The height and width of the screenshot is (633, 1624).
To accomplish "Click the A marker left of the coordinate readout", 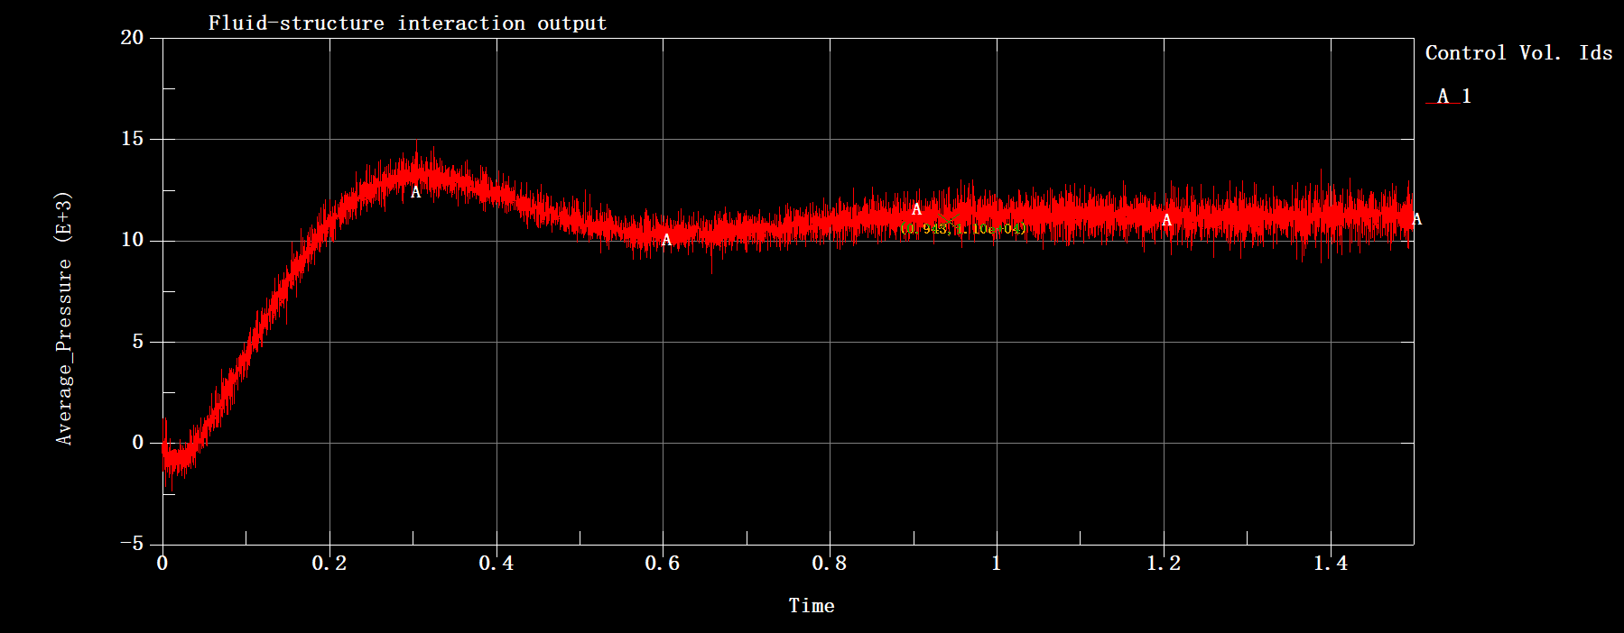I will coord(916,209).
